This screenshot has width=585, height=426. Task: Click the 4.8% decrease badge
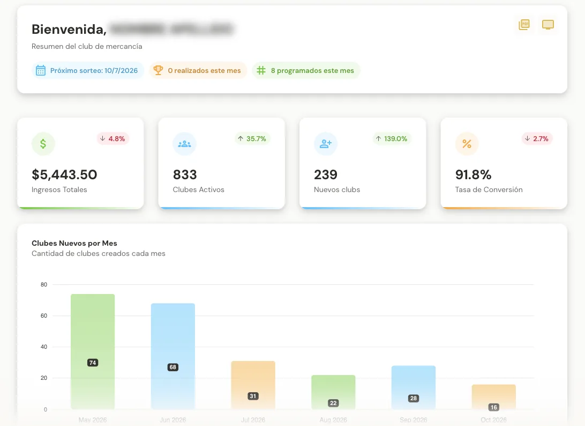(x=112, y=138)
